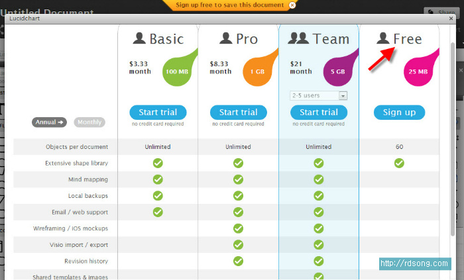Dismiss the sign up banner with X icon
Image resolution: width=464 pixels, height=280 pixels.
292,5
